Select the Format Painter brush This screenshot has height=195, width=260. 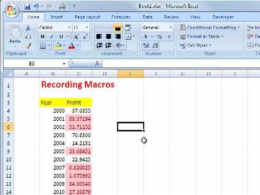click(28, 45)
